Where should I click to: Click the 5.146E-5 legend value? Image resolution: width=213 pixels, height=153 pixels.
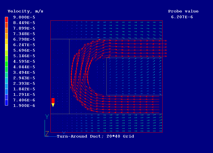pyautogui.click(x=24, y=56)
